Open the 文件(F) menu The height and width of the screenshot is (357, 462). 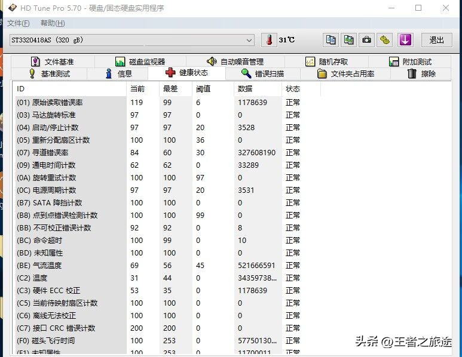(19, 23)
